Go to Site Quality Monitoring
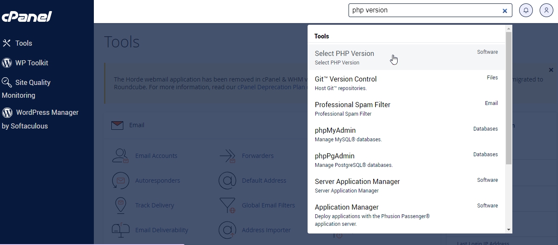 coord(26,88)
